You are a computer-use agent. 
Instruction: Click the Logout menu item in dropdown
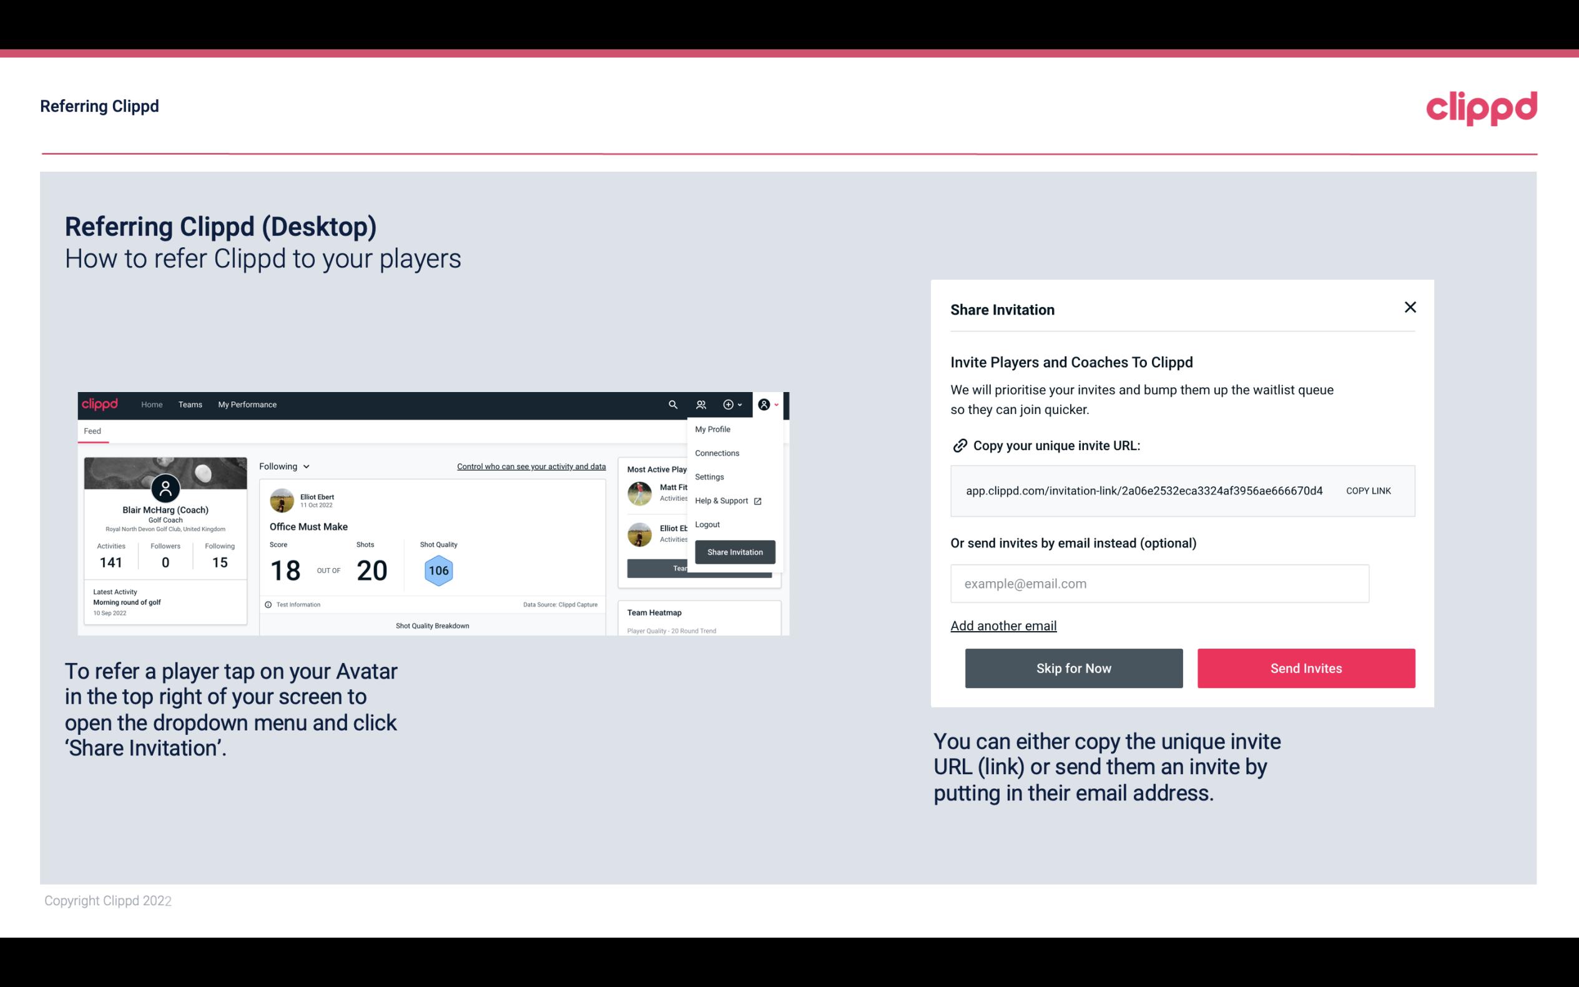(707, 524)
